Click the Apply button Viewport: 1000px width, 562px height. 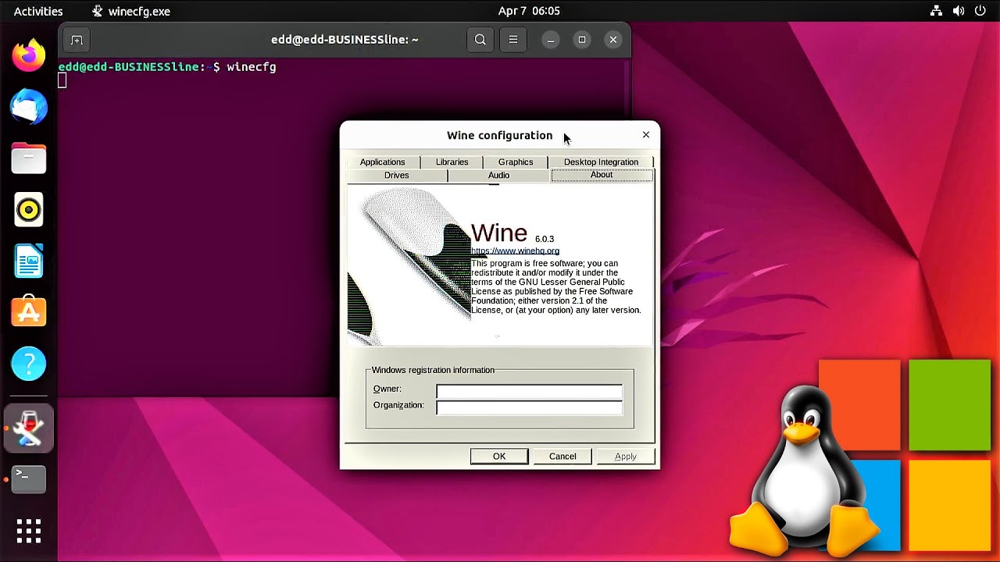626,457
